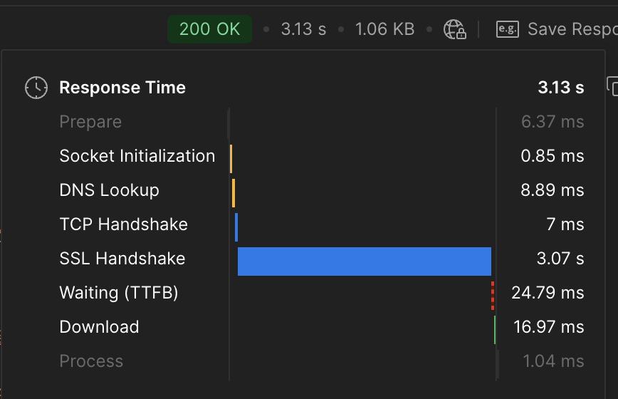Click the Socket Initialization yellow bar
This screenshot has width=618, height=399.
click(231, 159)
